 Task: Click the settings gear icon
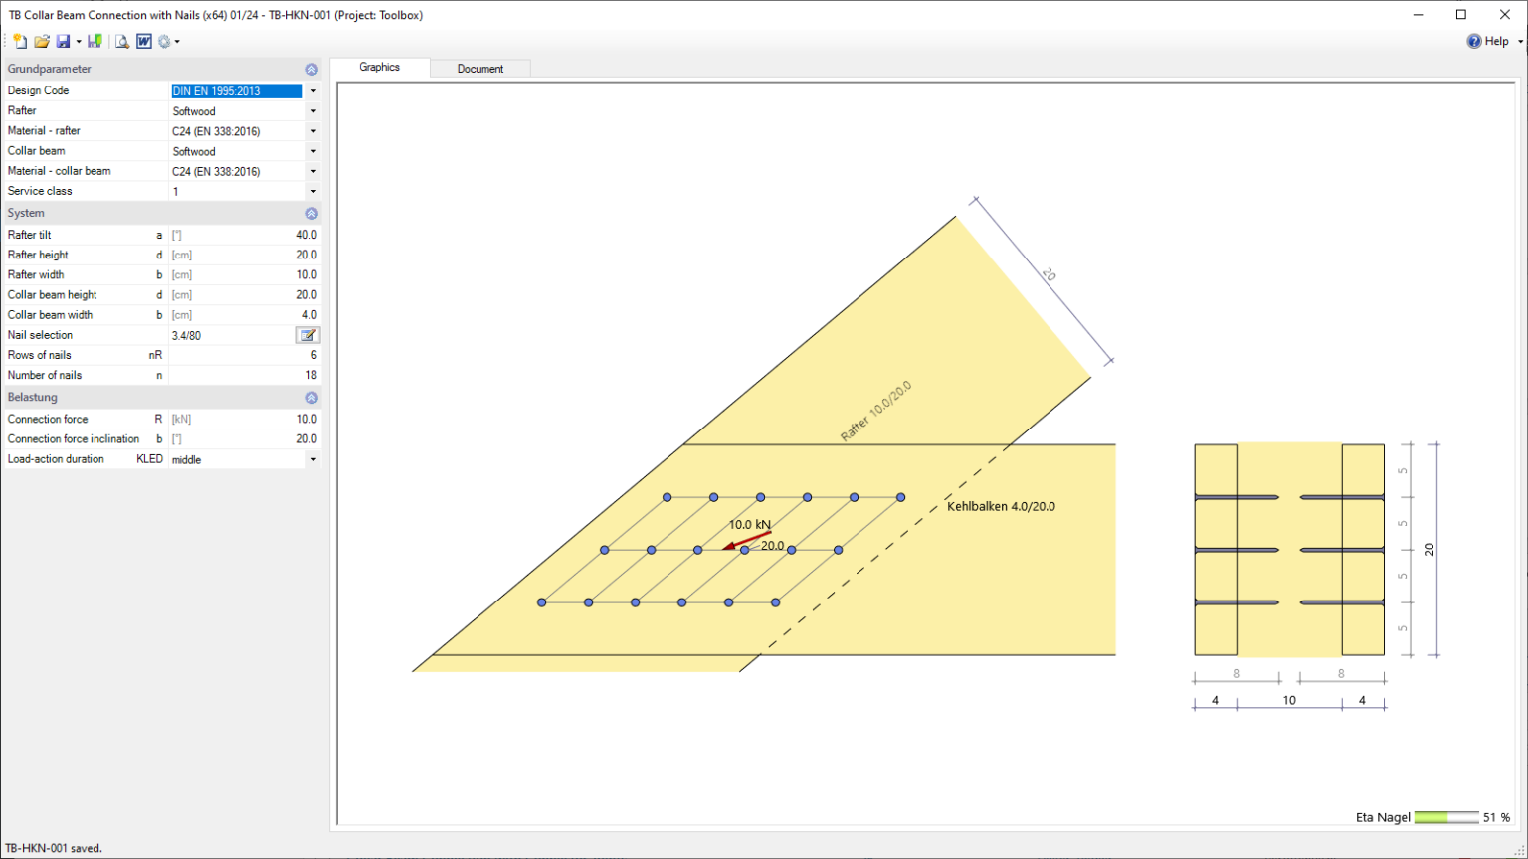click(165, 41)
